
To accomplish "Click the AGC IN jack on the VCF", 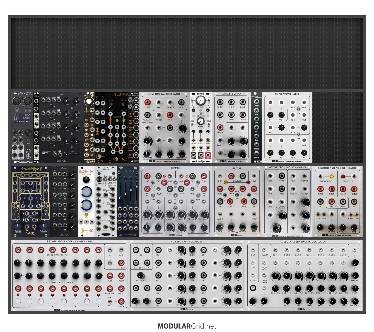I will pyautogui.click(x=220, y=102).
